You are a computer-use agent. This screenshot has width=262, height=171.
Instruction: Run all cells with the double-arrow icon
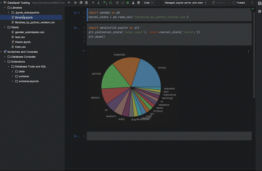(128, 3)
